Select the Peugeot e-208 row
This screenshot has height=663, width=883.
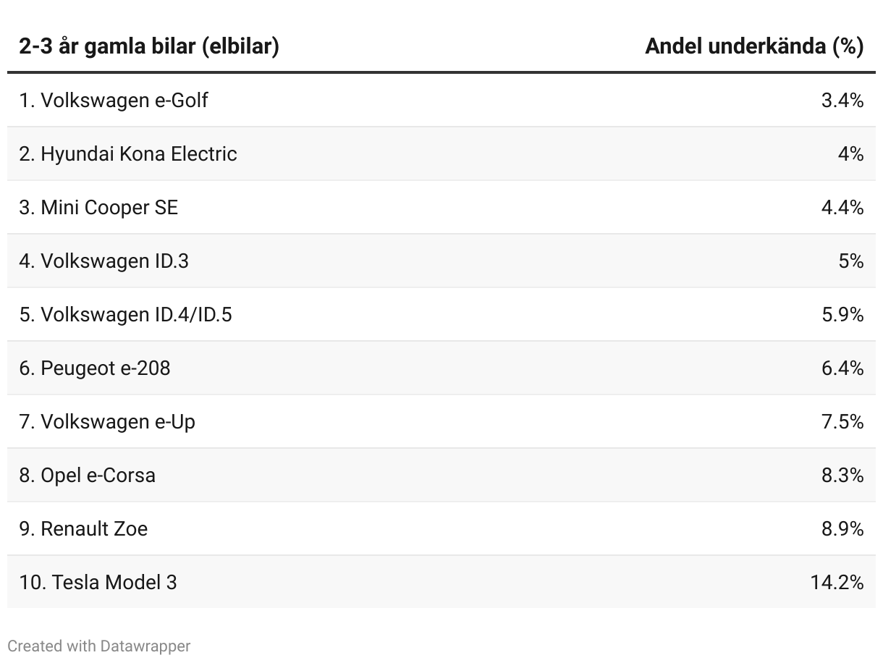click(441, 368)
